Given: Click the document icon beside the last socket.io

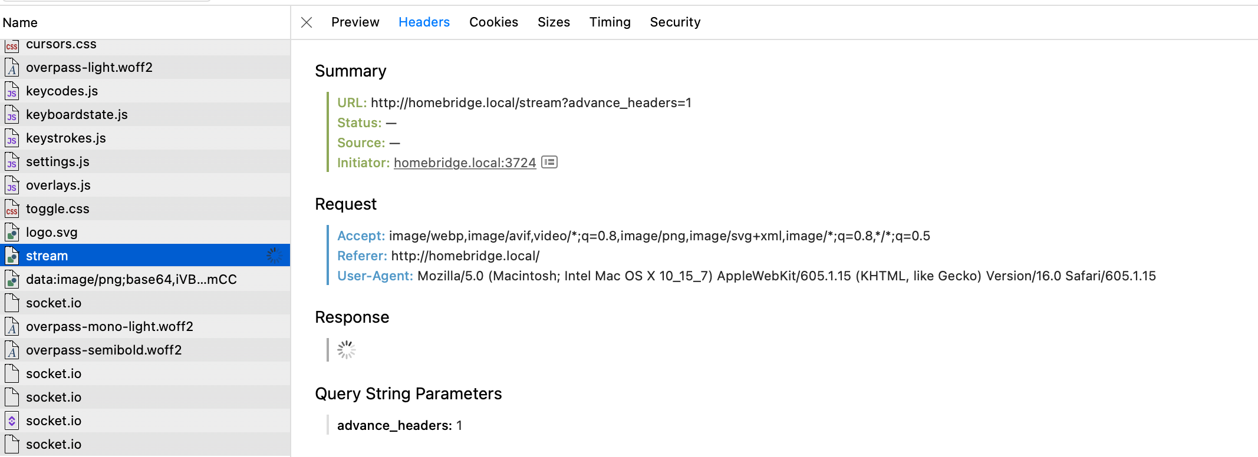Looking at the screenshot, I should tap(11, 445).
